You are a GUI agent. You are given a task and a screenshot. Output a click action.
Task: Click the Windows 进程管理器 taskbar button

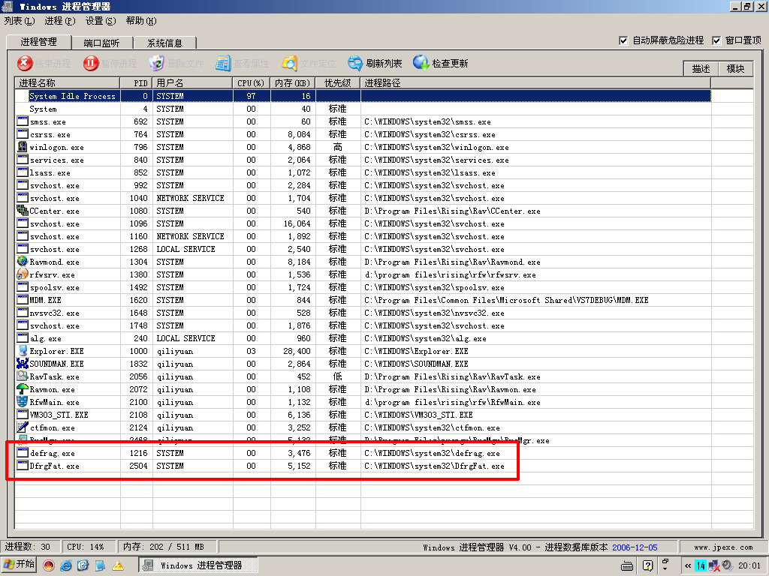coord(198,565)
